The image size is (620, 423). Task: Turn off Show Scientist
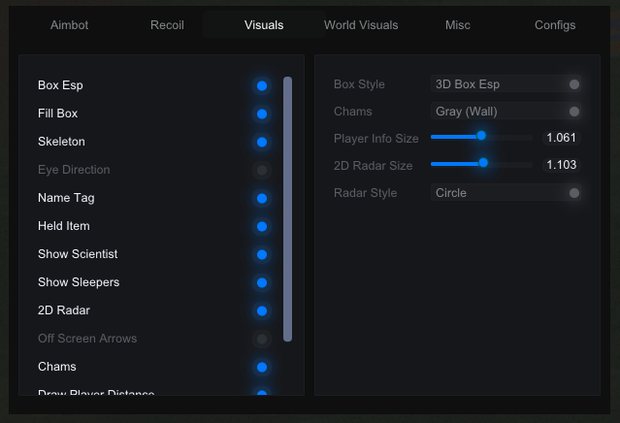point(261,254)
